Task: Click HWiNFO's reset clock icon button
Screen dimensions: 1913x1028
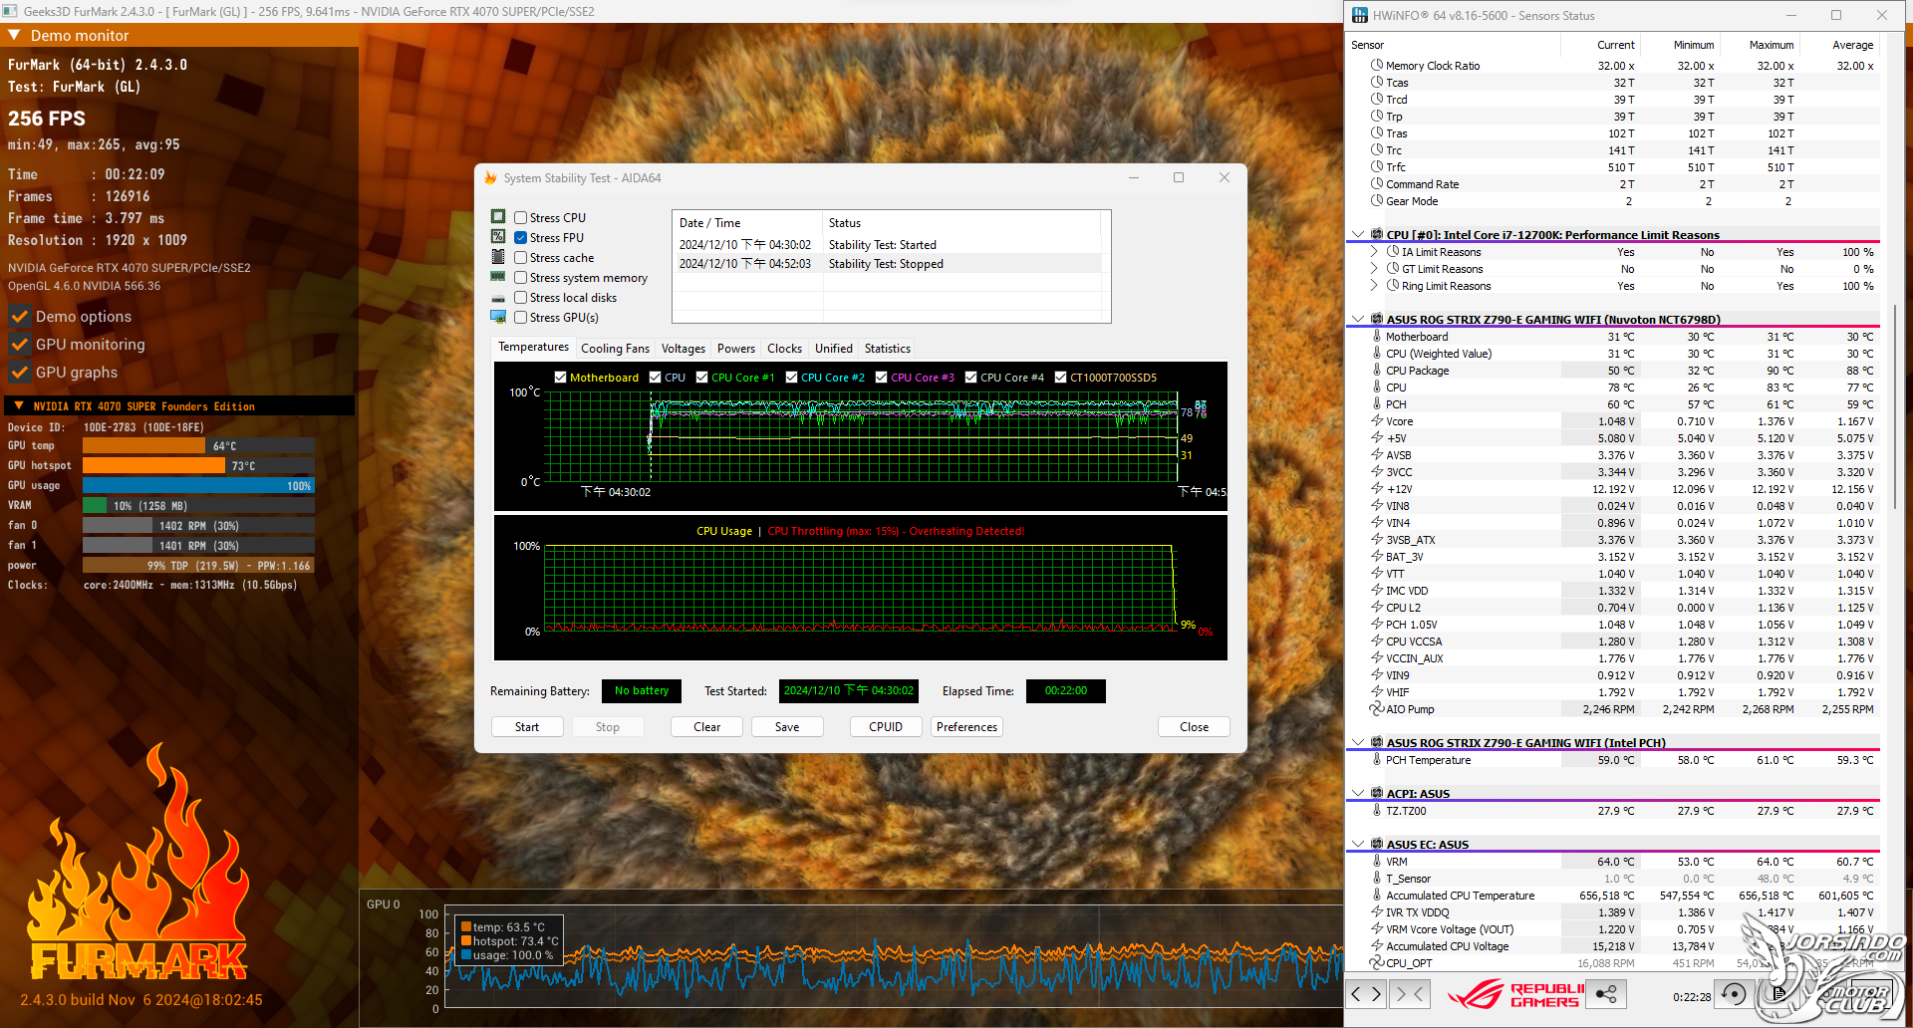Action: point(1735,994)
